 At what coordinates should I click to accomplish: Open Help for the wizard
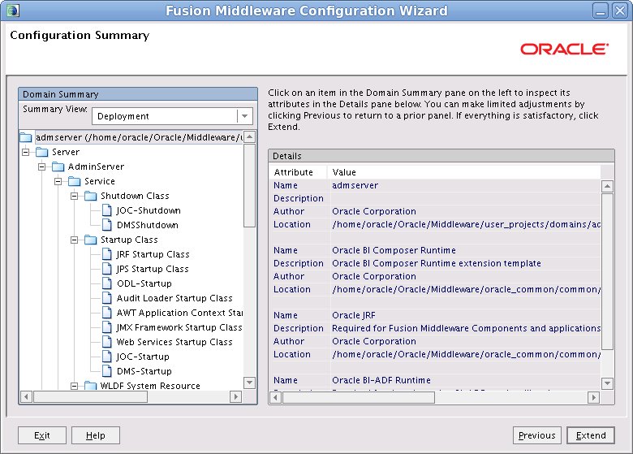coord(95,435)
